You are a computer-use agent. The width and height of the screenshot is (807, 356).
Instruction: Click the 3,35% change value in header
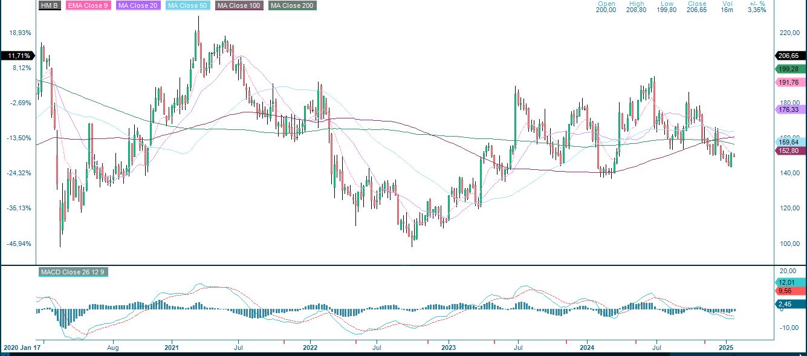(x=757, y=10)
